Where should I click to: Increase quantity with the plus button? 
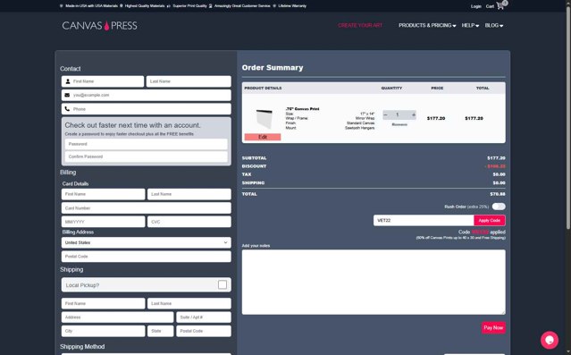point(414,114)
